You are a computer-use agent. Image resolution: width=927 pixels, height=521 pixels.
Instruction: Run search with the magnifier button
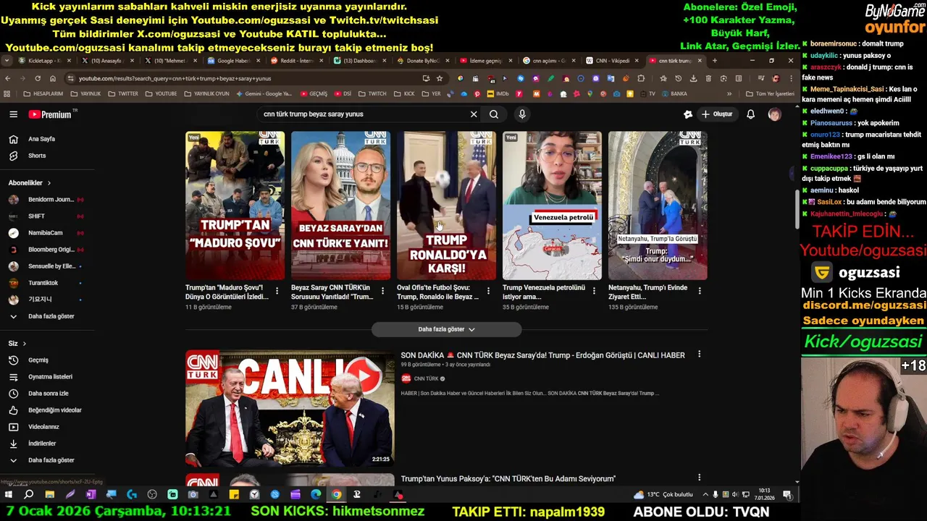tap(494, 114)
